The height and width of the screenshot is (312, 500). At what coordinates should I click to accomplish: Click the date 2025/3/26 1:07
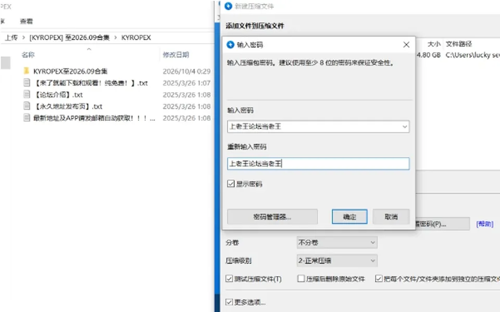point(186,83)
